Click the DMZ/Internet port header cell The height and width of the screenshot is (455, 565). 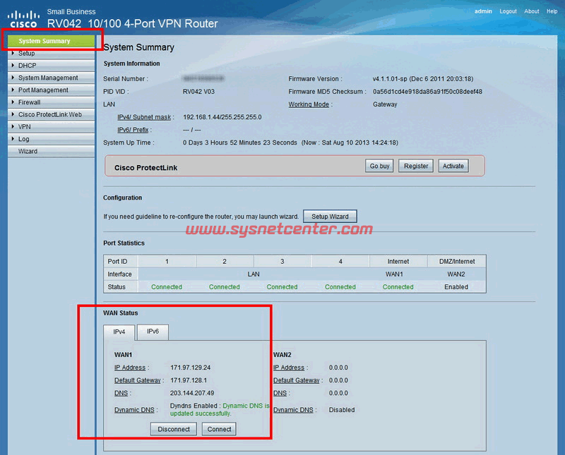tap(457, 261)
